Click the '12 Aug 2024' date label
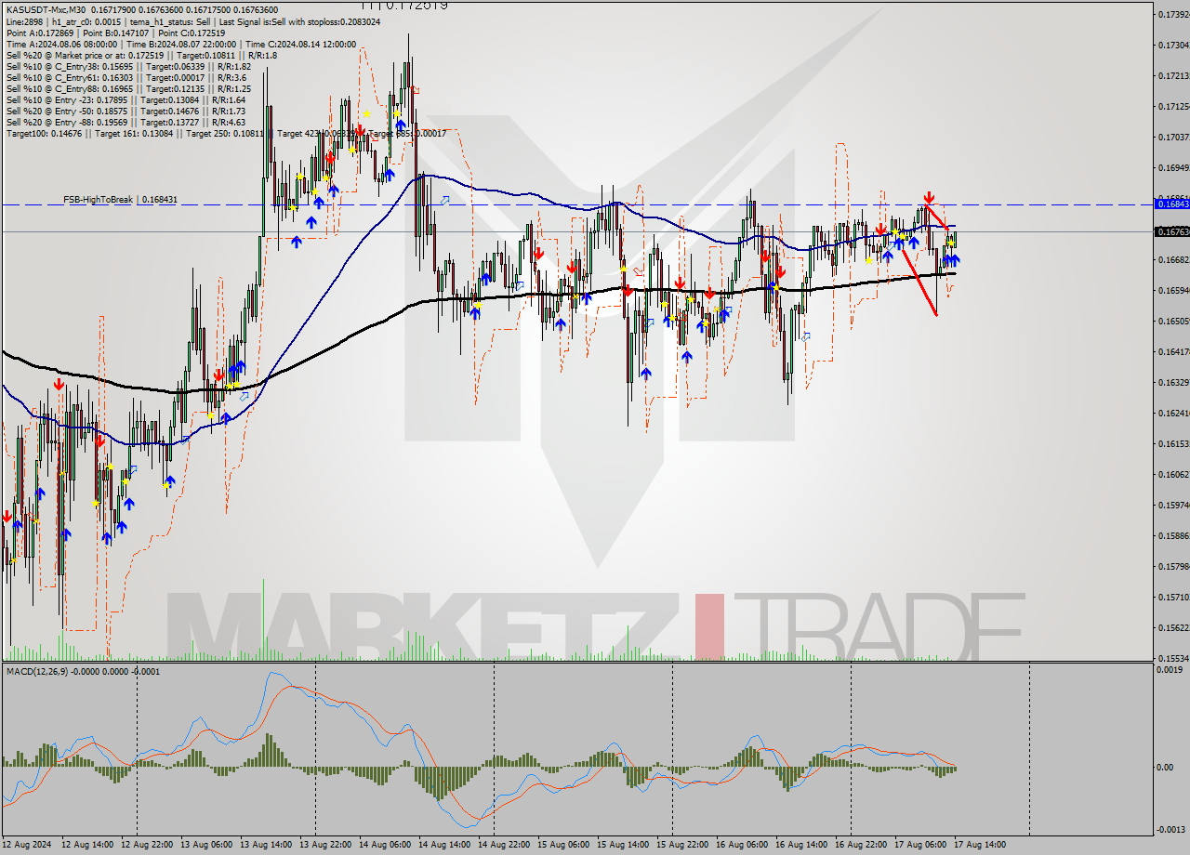Screen dimensions: 1190x855 point(28,845)
